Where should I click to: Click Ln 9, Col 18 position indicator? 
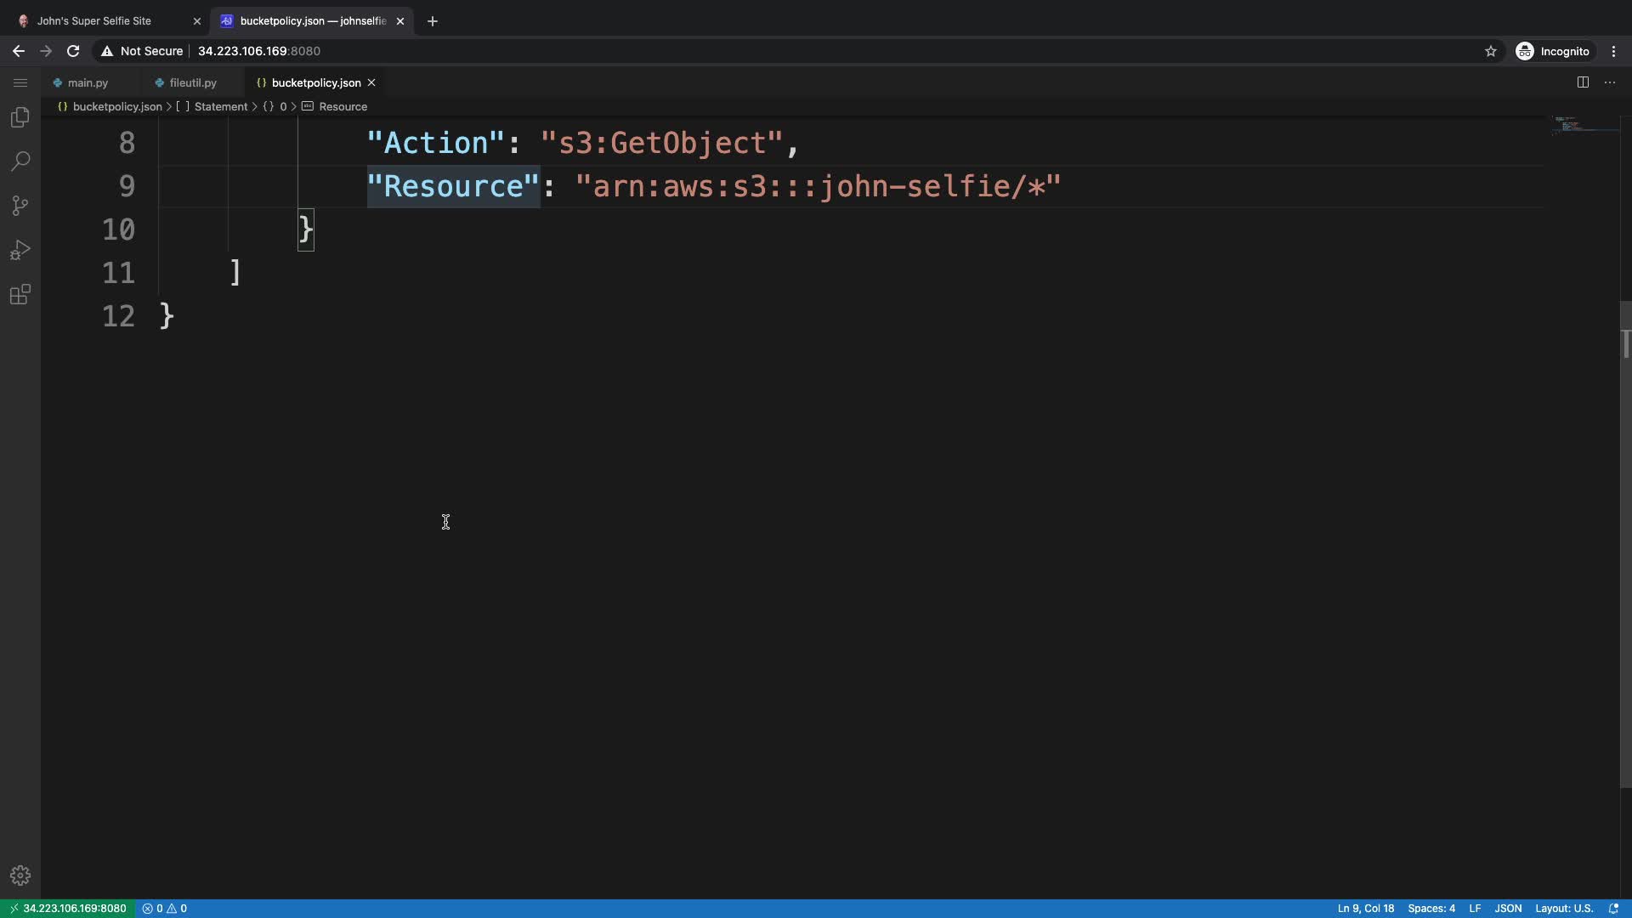pos(1365,909)
